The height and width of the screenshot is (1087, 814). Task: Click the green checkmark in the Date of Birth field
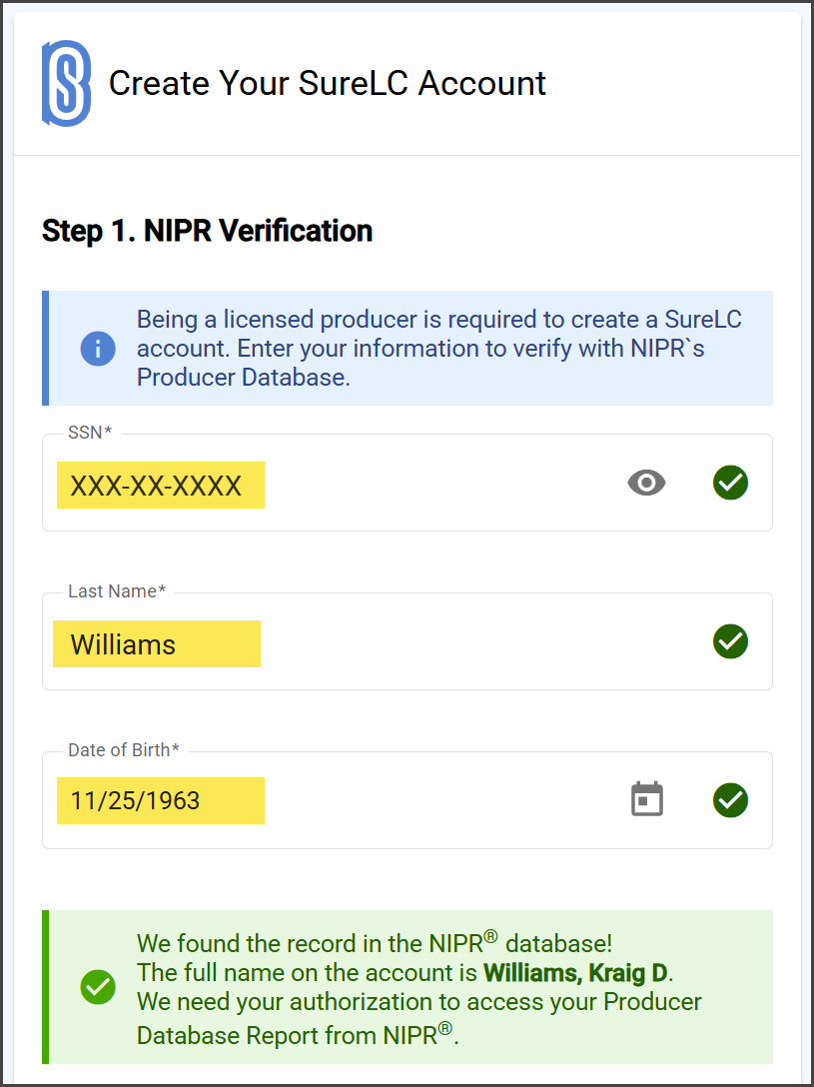[x=730, y=800]
